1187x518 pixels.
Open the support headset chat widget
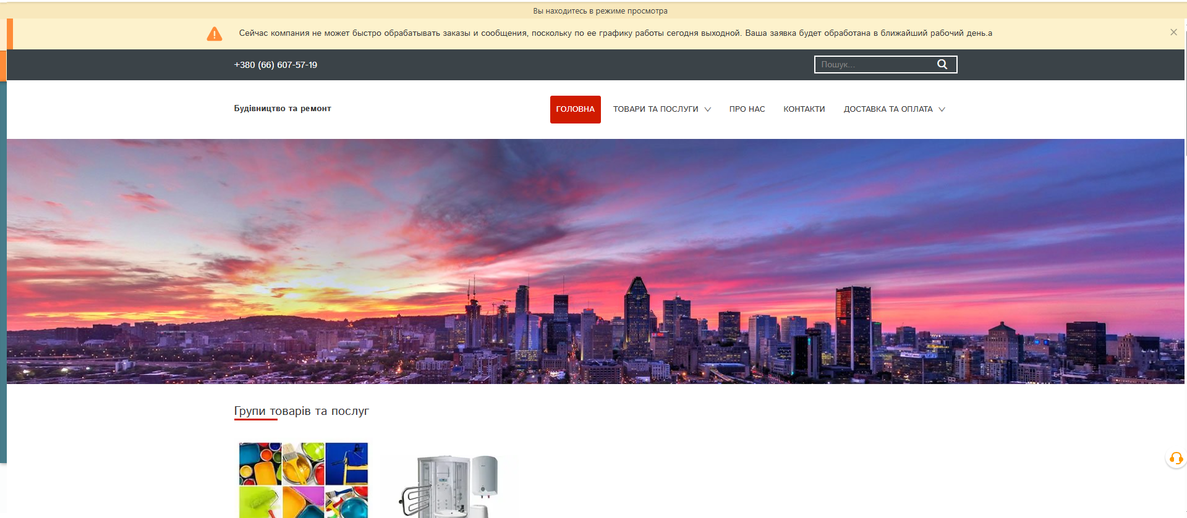pos(1175,458)
